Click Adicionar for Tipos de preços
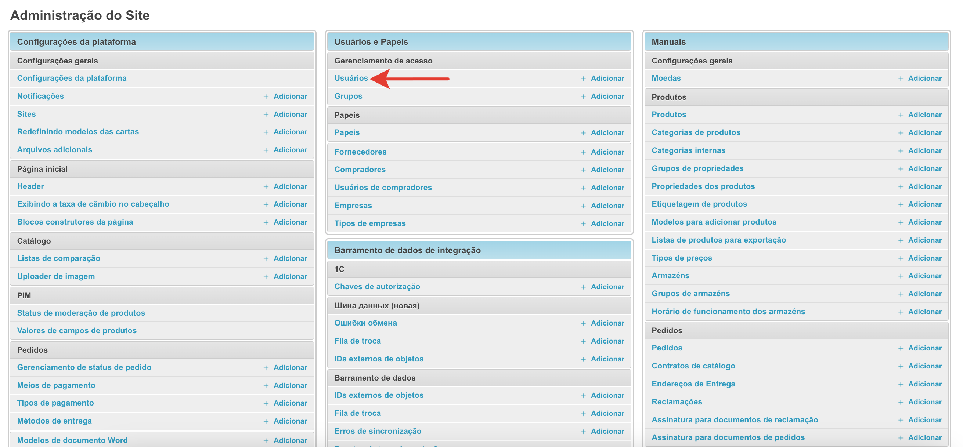Image resolution: width=963 pixels, height=447 pixels. [x=924, y=258]
